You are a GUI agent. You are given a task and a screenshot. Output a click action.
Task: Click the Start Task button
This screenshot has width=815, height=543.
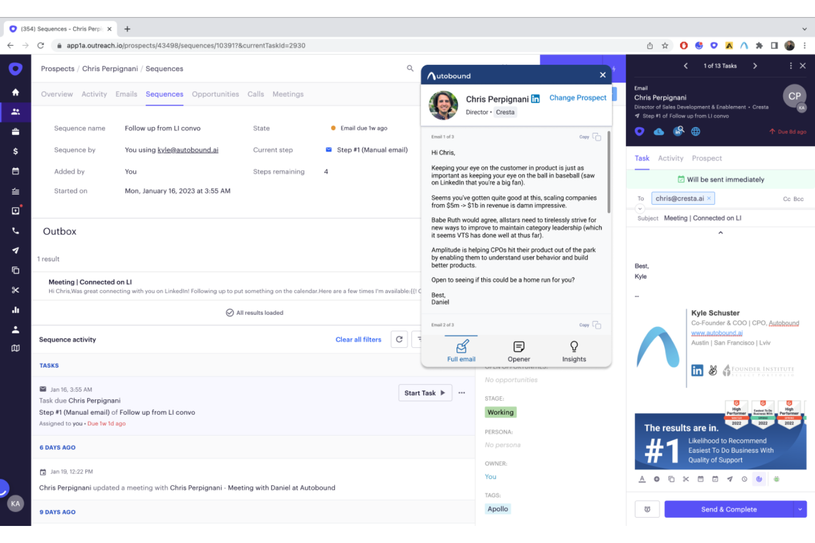coord(425,392)
